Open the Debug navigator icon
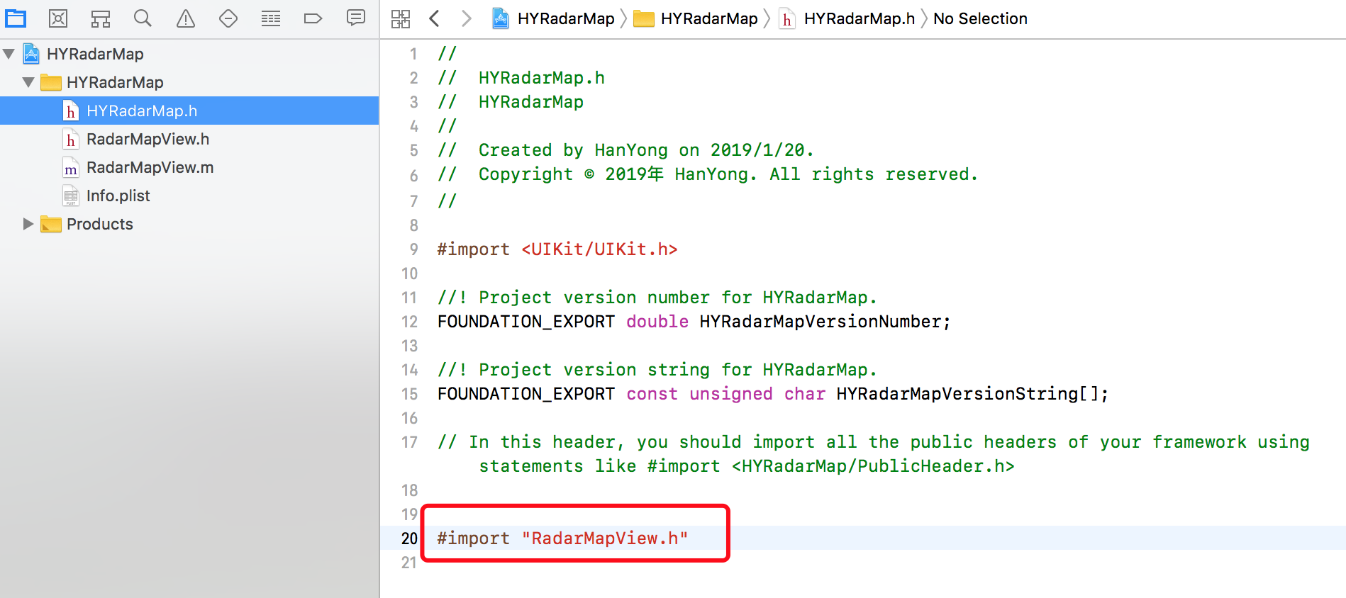This screenshot has height=598, width=1346. [271, 18]
